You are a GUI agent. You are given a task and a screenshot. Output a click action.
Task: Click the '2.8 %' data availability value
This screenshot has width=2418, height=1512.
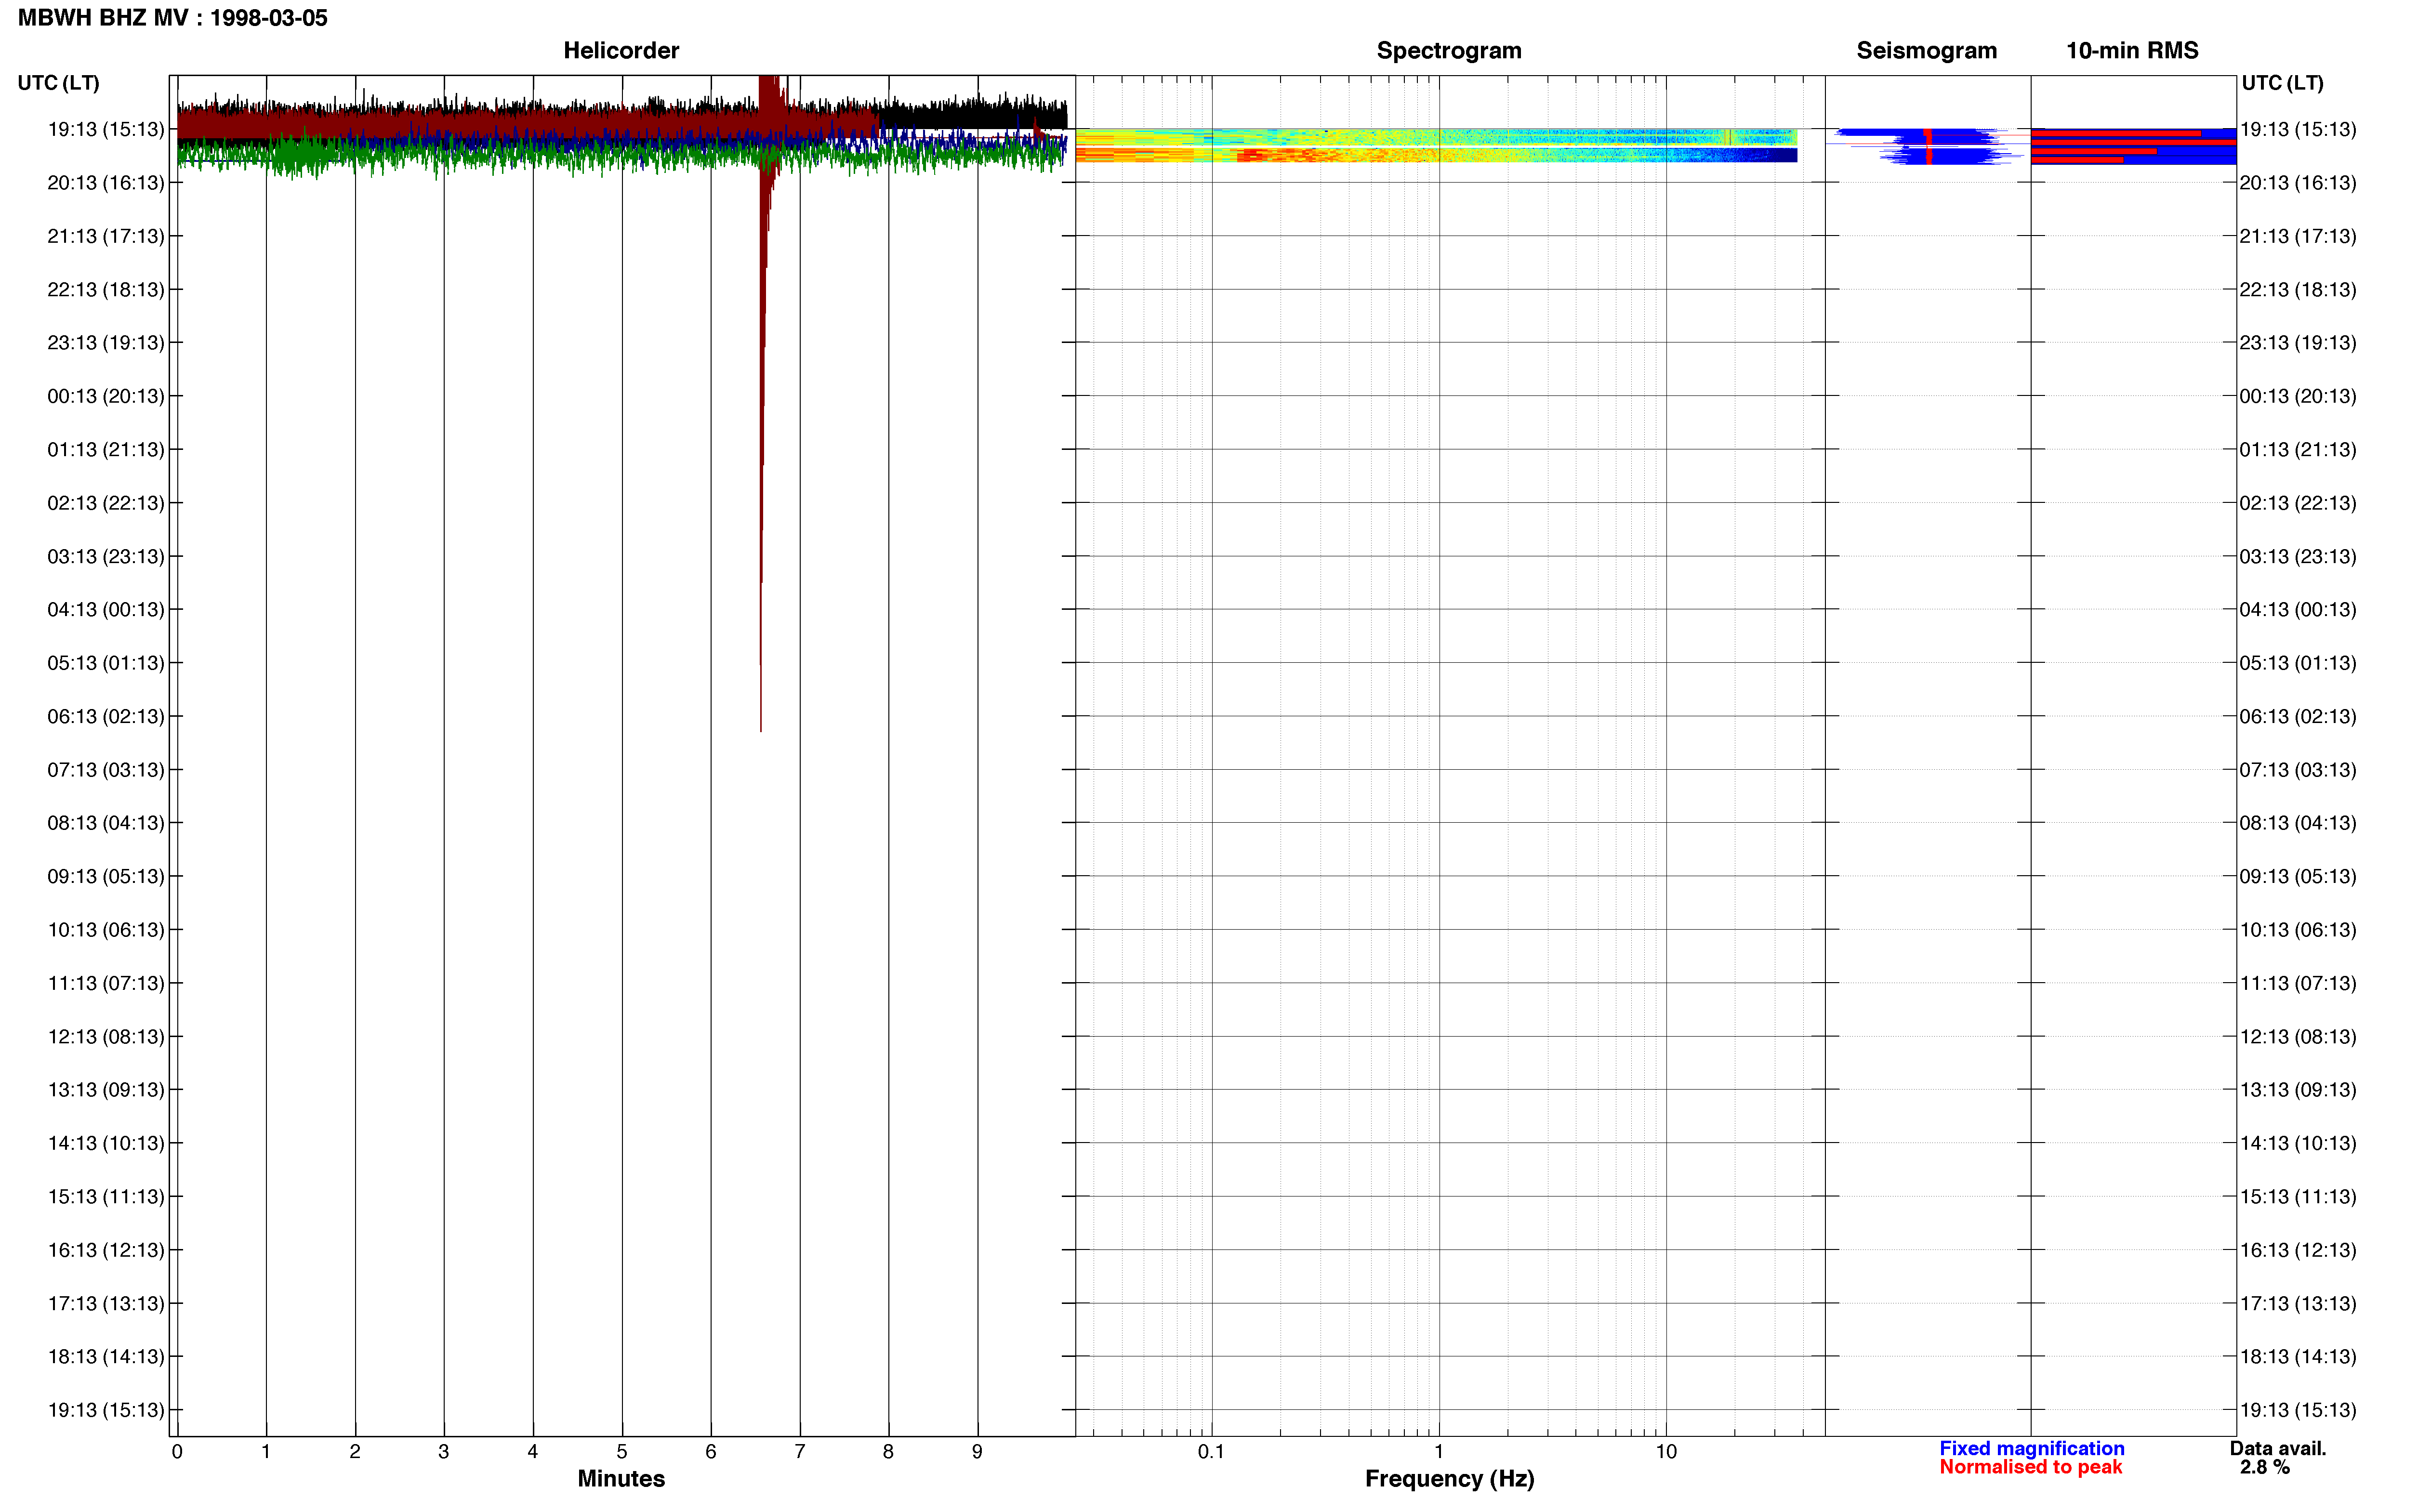pos(2264,1467)
